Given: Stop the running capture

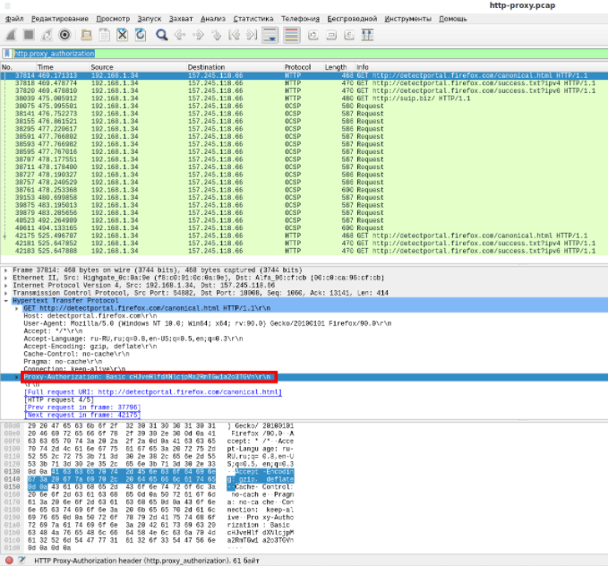Looking at the screenshot, I should coord(29,35).
